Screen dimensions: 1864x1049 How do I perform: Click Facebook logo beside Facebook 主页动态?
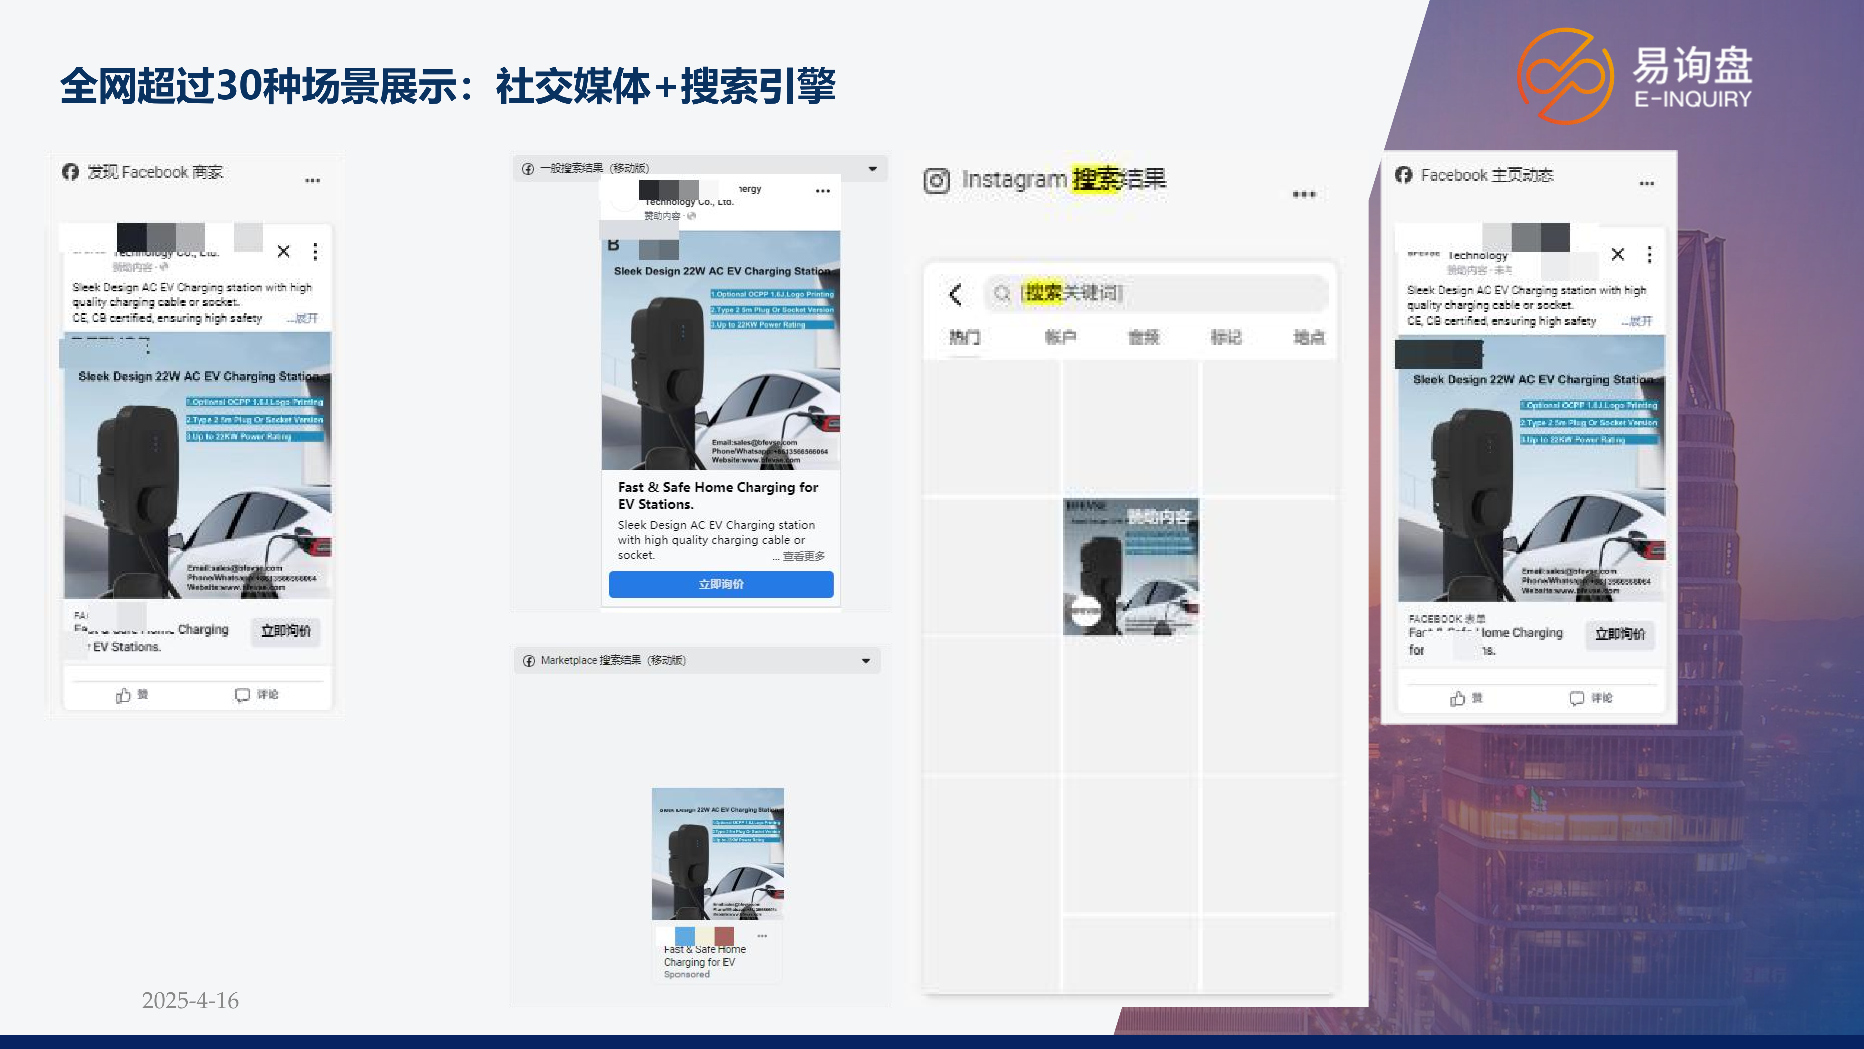[1404, 175]
